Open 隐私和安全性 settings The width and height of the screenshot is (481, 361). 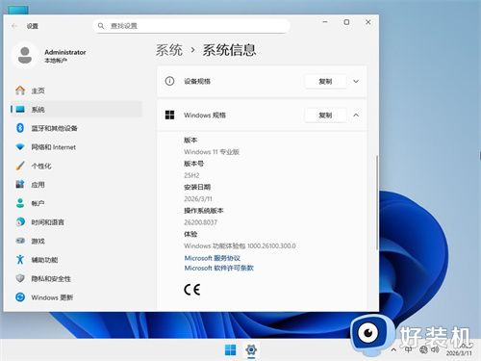(x=76, y=278)
